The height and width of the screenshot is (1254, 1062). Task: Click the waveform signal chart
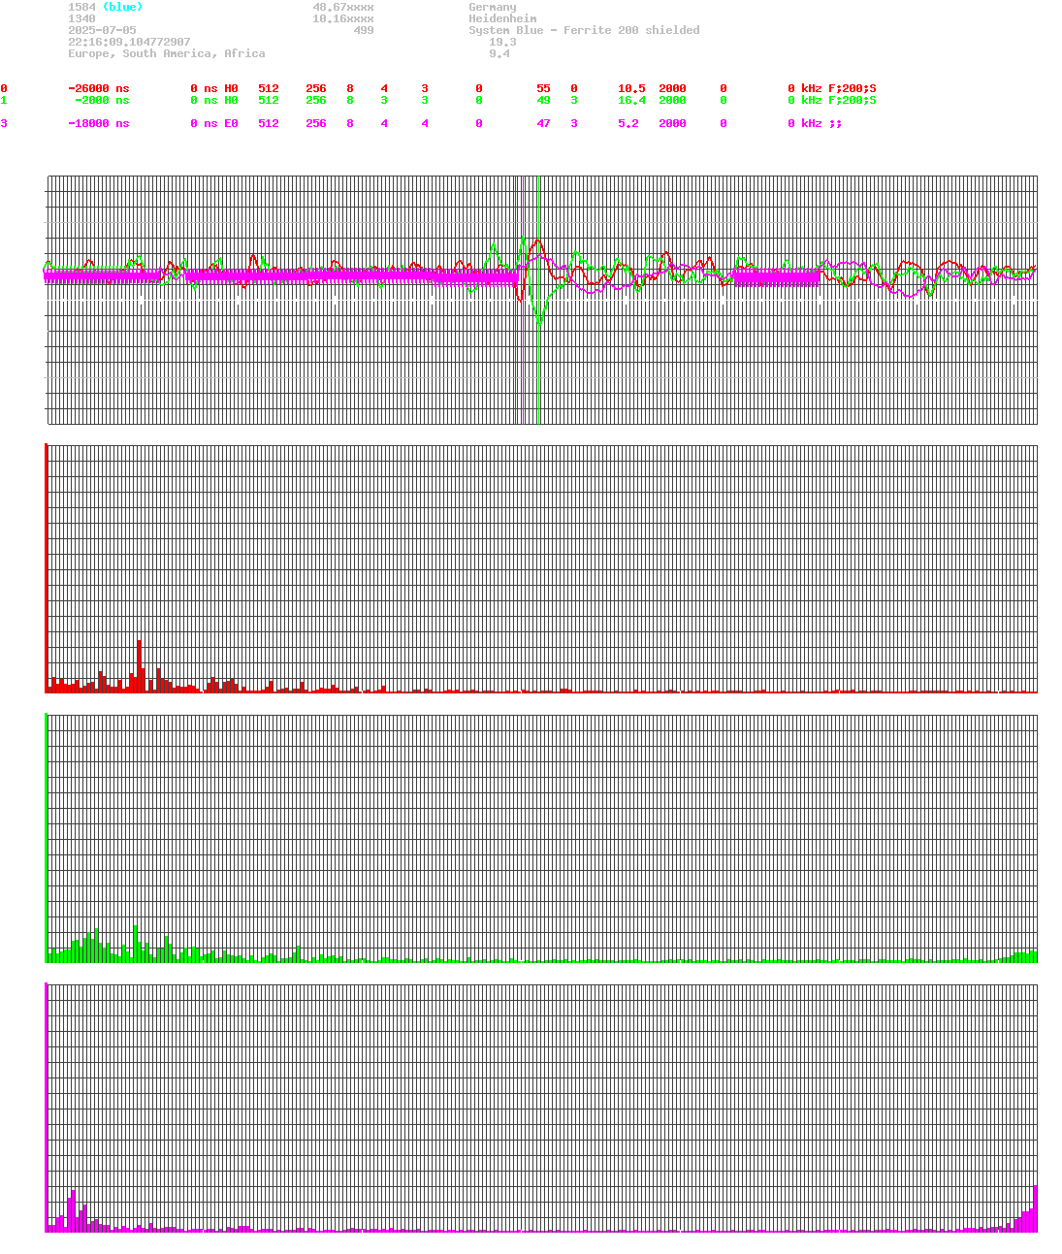542,300
